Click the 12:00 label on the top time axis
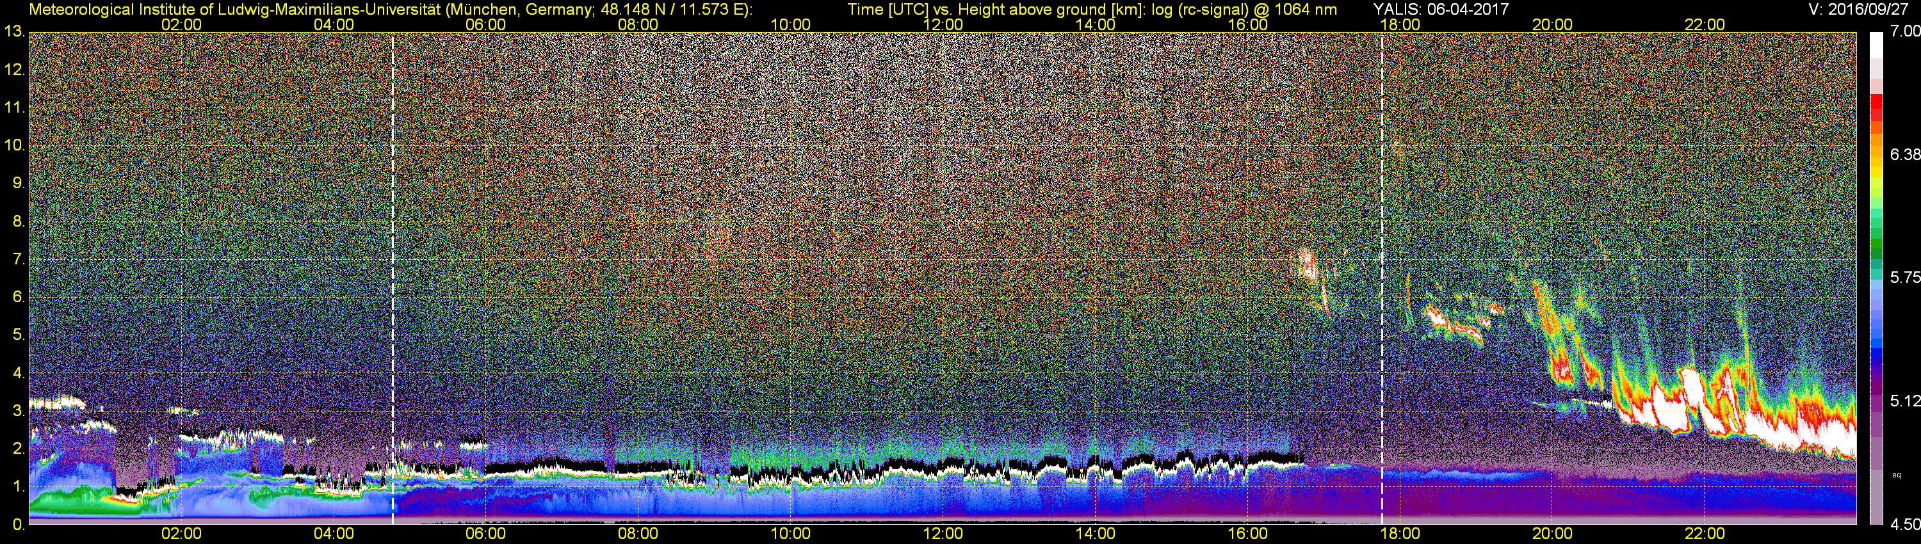This screenshot has height=544, width=1921. click(x=943, y=24)
